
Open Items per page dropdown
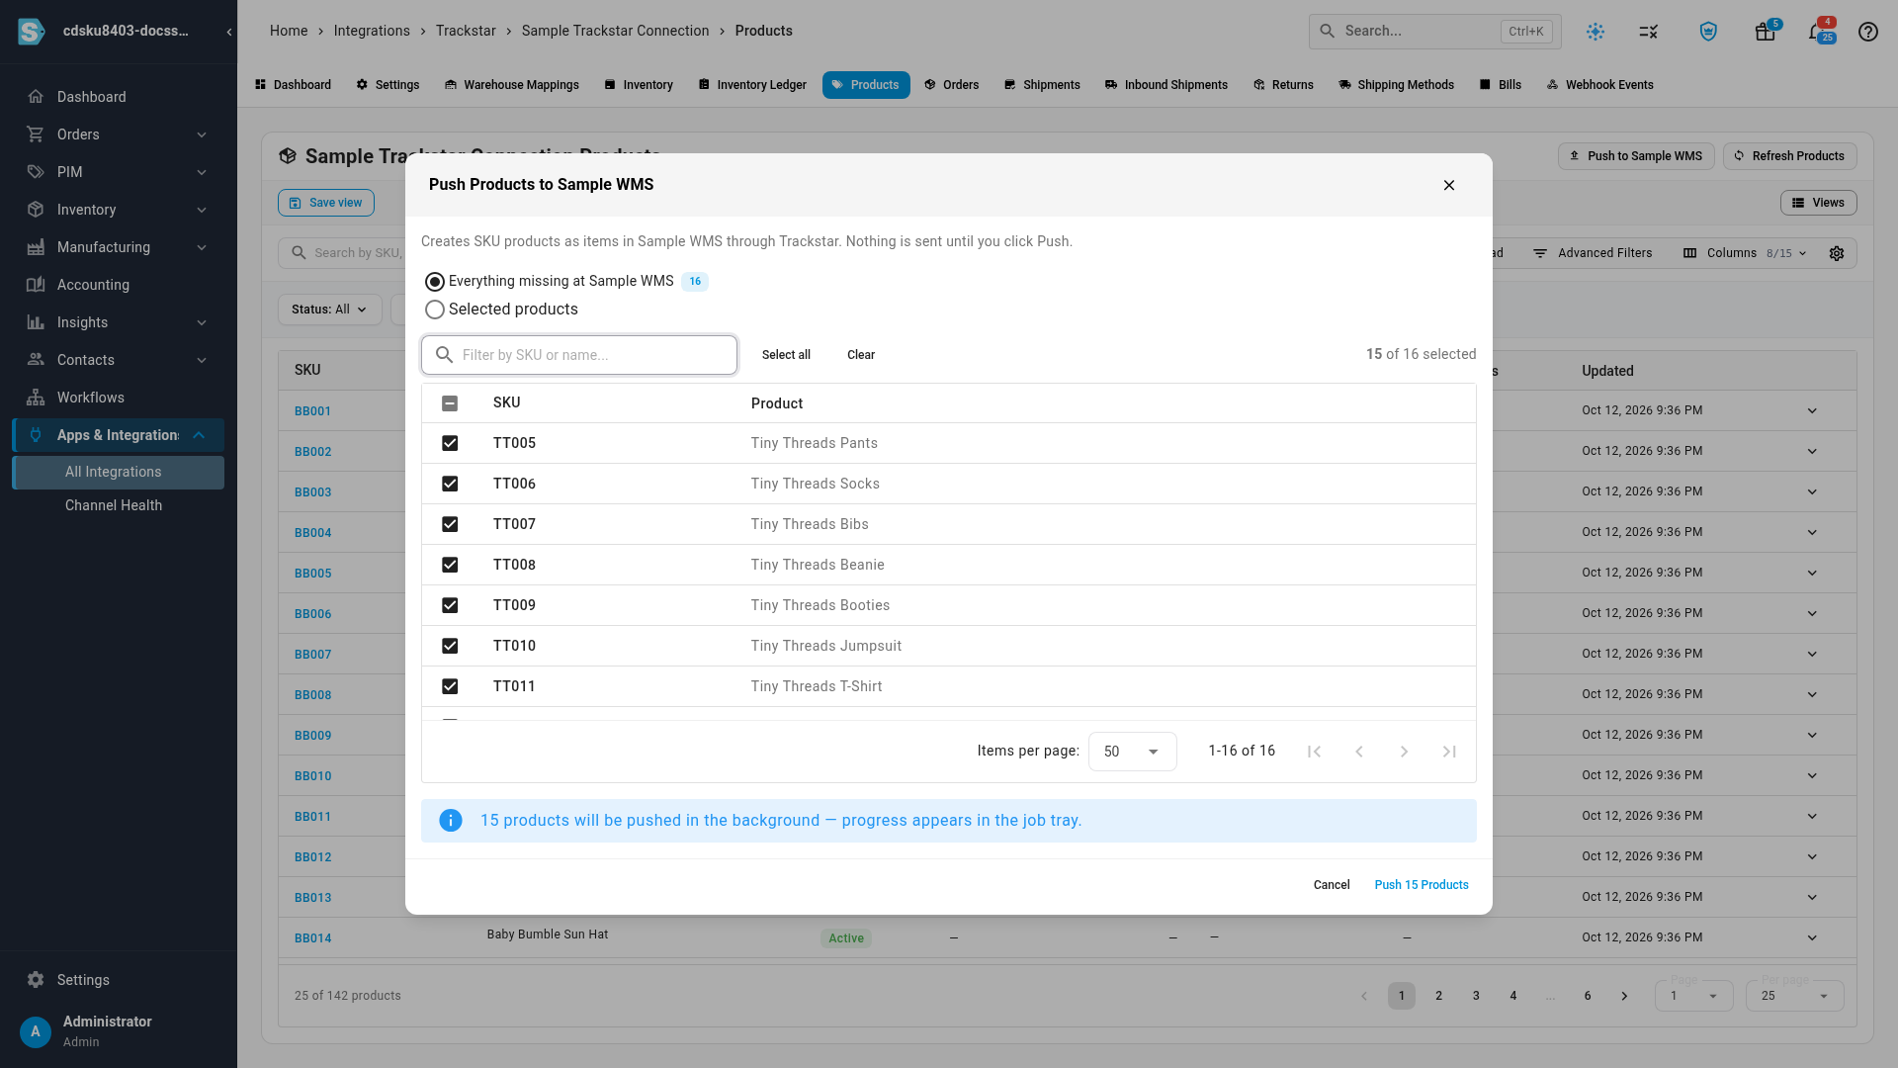coord(1132,752)
